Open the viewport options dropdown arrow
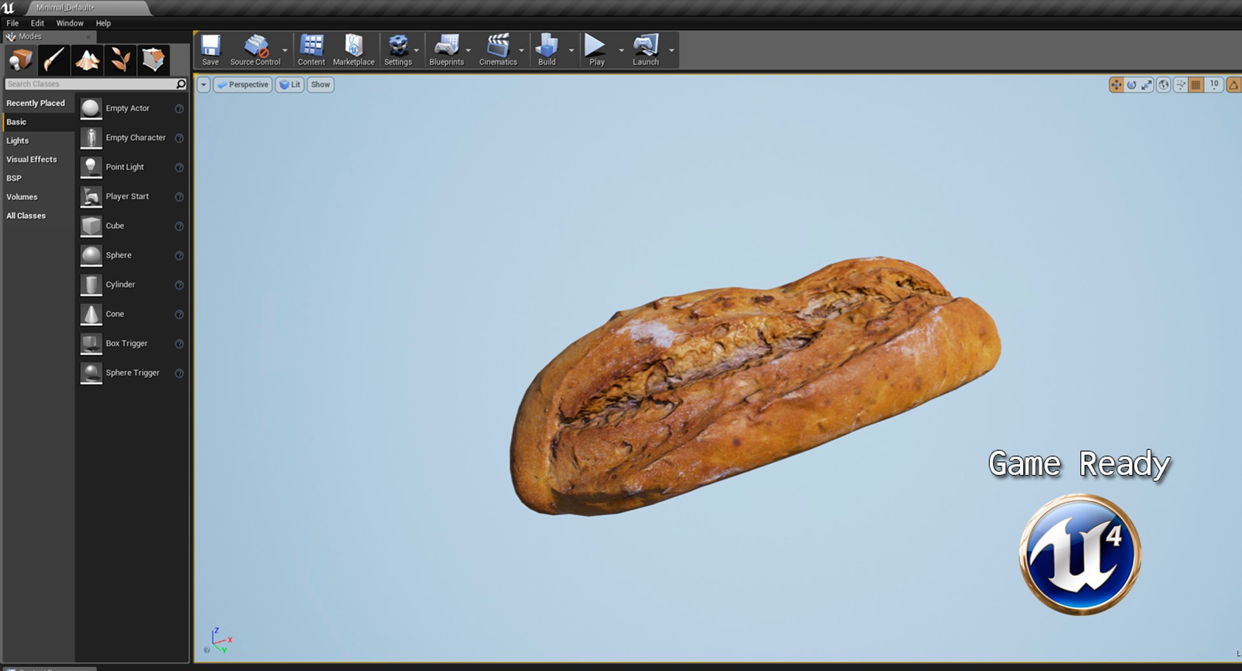 (x=204, y=85)
